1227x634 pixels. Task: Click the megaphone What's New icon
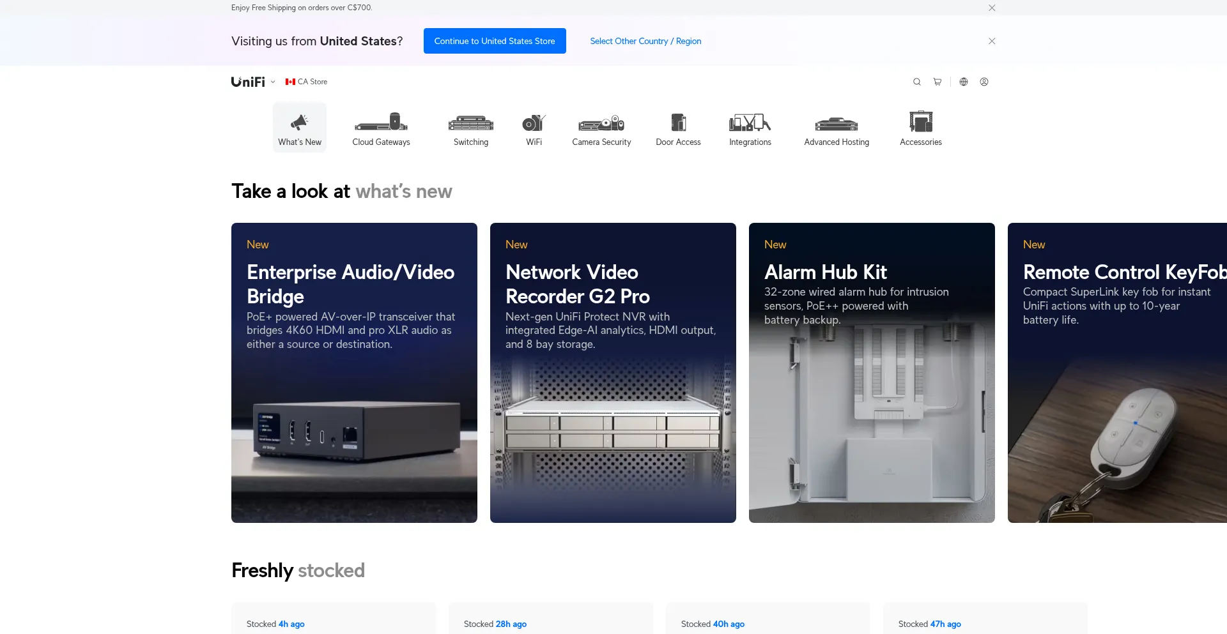299,121
